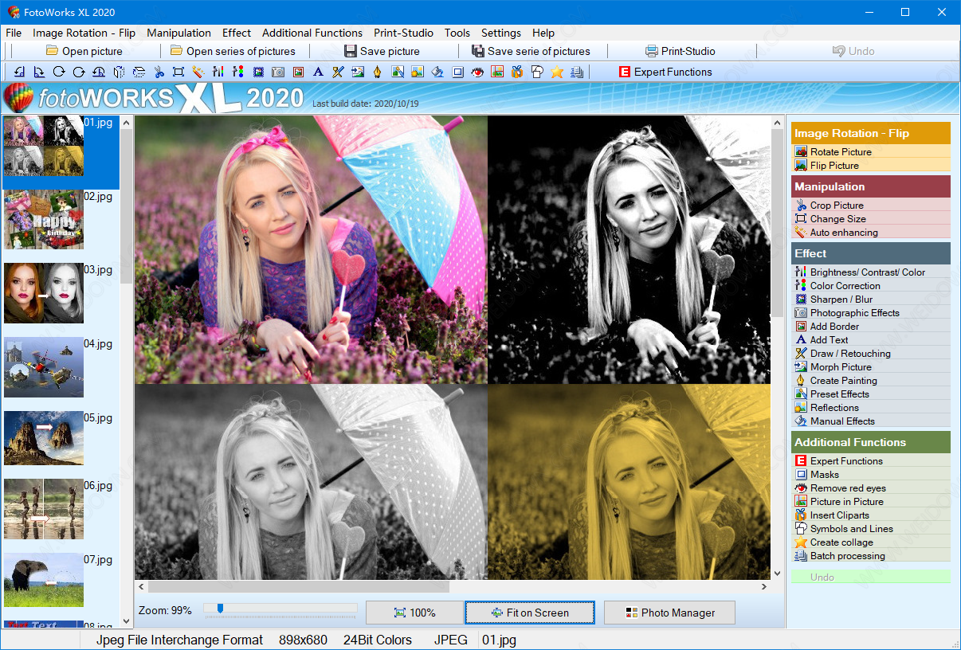Image resolution: width=961 pixels, height=650 pixels.
Task: Click the Color Correction toolbar icon
Action: point(237,72)
